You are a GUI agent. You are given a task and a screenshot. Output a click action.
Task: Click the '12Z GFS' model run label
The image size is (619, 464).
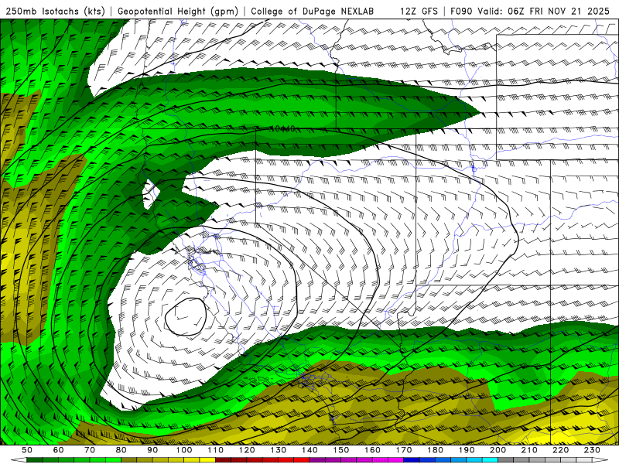(419, 11)
